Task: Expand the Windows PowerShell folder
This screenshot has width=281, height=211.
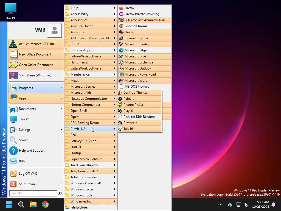Action: [91, 183]
